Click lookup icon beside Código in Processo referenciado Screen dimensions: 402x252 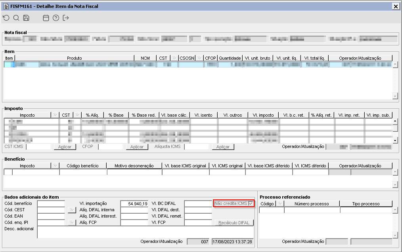tap(280, 204)
